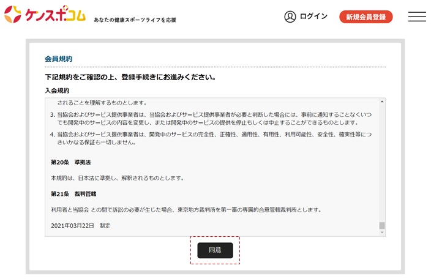Click the terms scrollbar thumb
This screenshot has height=279, width=431.
[x=382, y=225]
